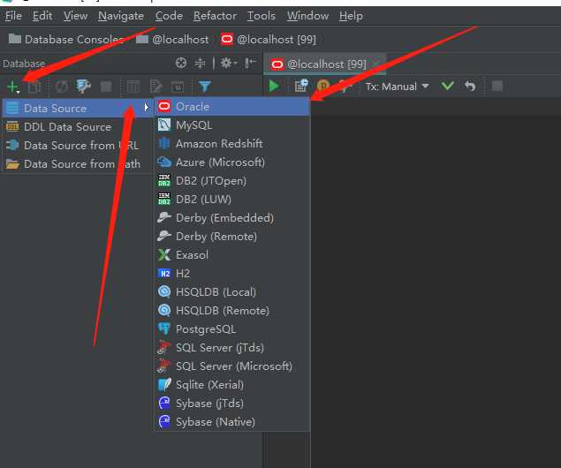This screenshot has height=468, width=561.
Task: Select DB2 (JTOpen) data source
Action: (x=232, y=181)
